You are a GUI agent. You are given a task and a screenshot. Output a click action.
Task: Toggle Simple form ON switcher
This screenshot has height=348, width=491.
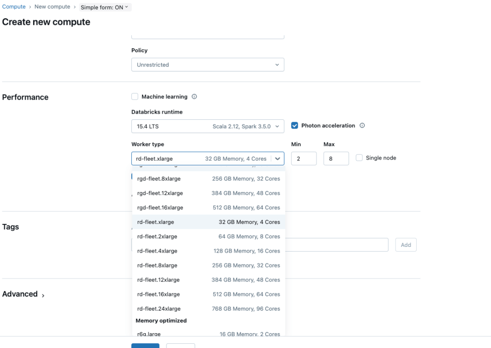tap(105, 8)
